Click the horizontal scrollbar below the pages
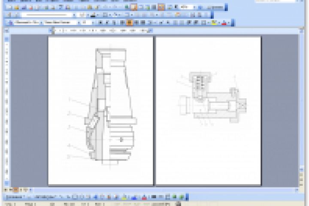The width and height of the screenshot is (309, 206). [164, 190]
